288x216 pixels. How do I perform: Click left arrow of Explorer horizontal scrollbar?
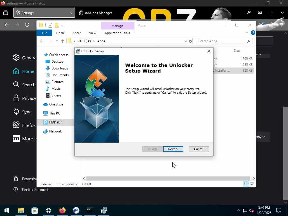pyautogui.click(x=84, y=178)
